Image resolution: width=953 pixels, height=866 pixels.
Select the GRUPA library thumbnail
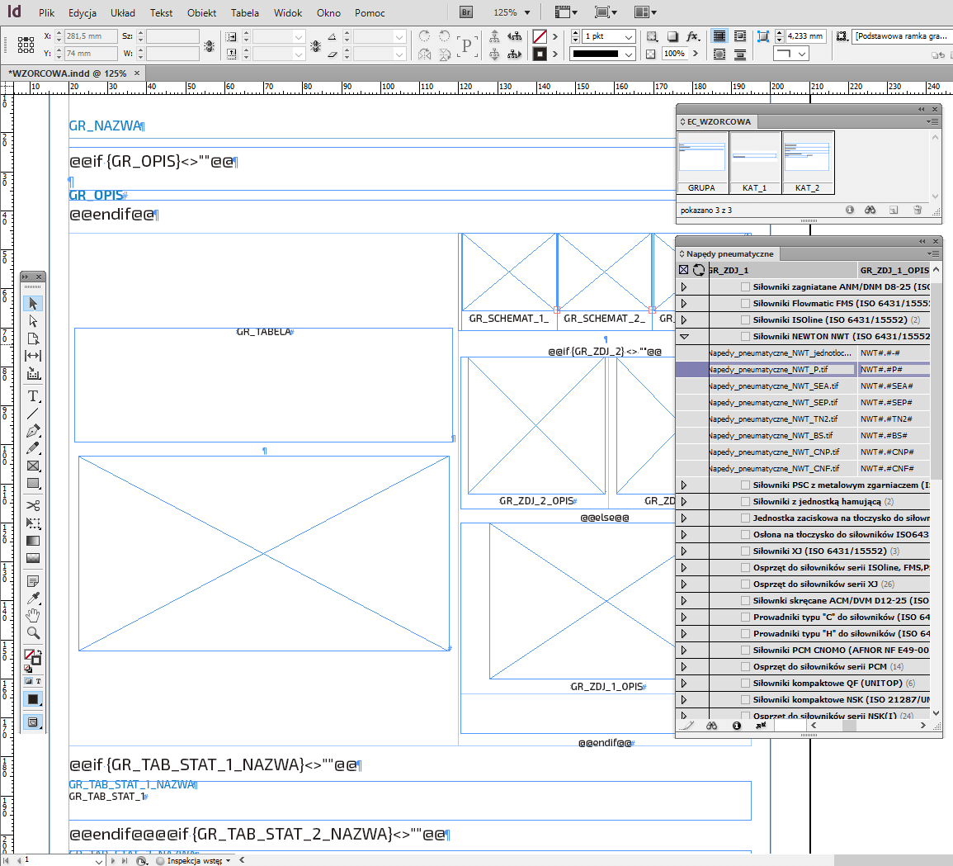coord(702,163)
